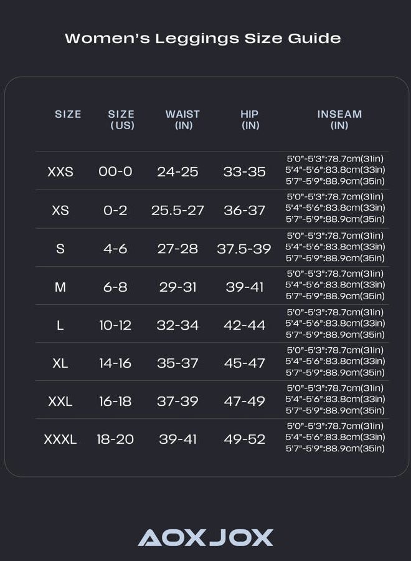Click the M size row label
This screenshot has height=561, width=411.
[60, 287]
